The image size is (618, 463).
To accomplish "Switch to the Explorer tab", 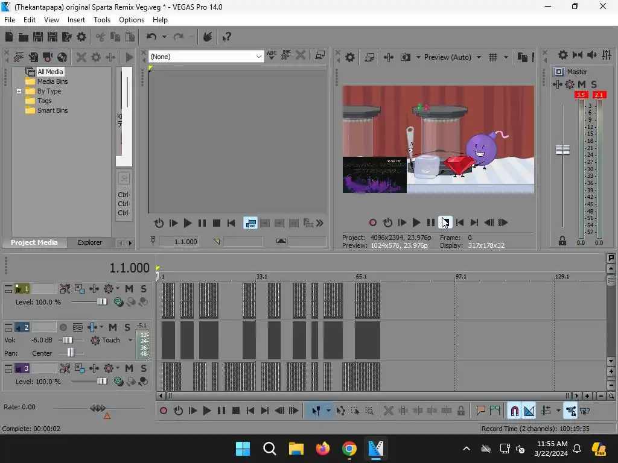I will 90,242.
